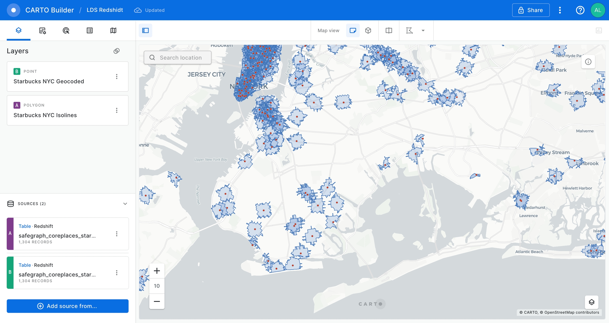Viewport: 609px width, 323px height.
Task: Open the top bar more options menu
Action: (x=560, y=10)
